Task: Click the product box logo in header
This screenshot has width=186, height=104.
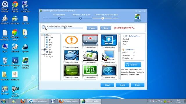Action: point(137,18)
